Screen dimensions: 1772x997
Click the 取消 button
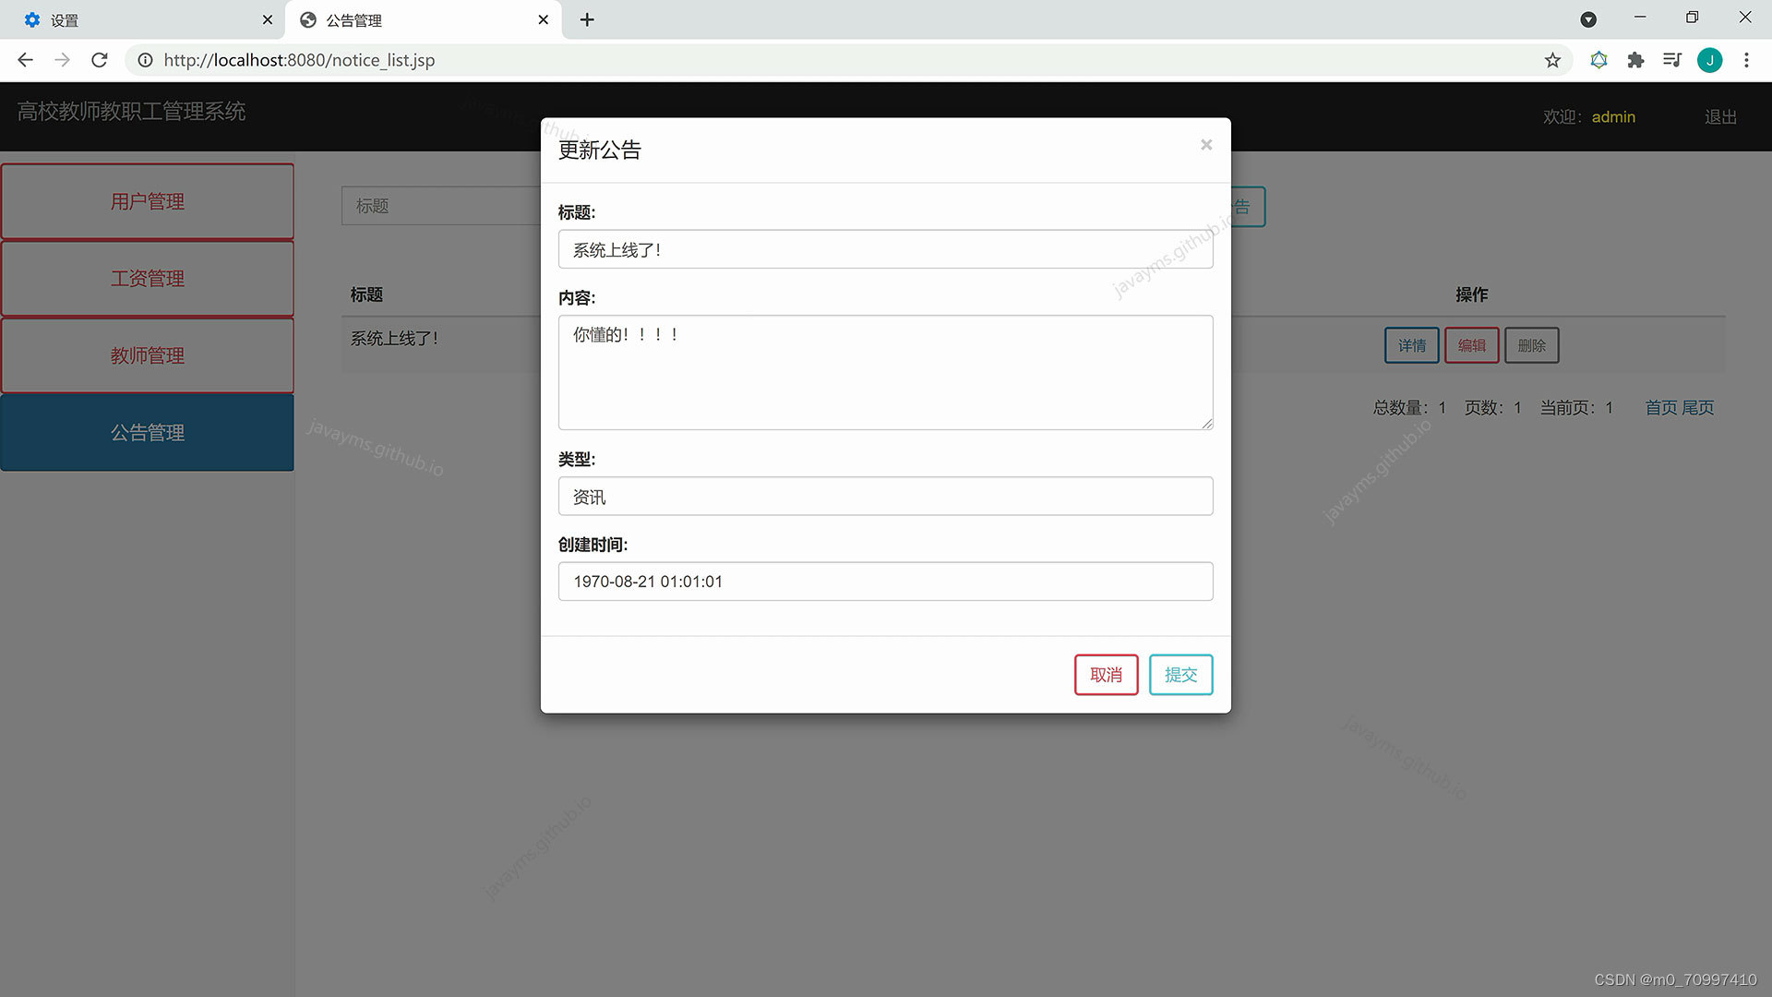coord(1106,675)
